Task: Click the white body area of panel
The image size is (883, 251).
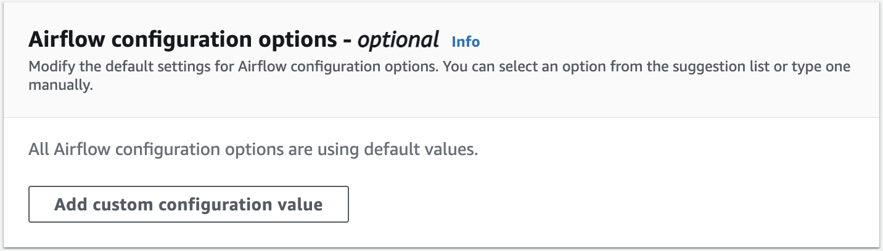Action: click(617, 185)
